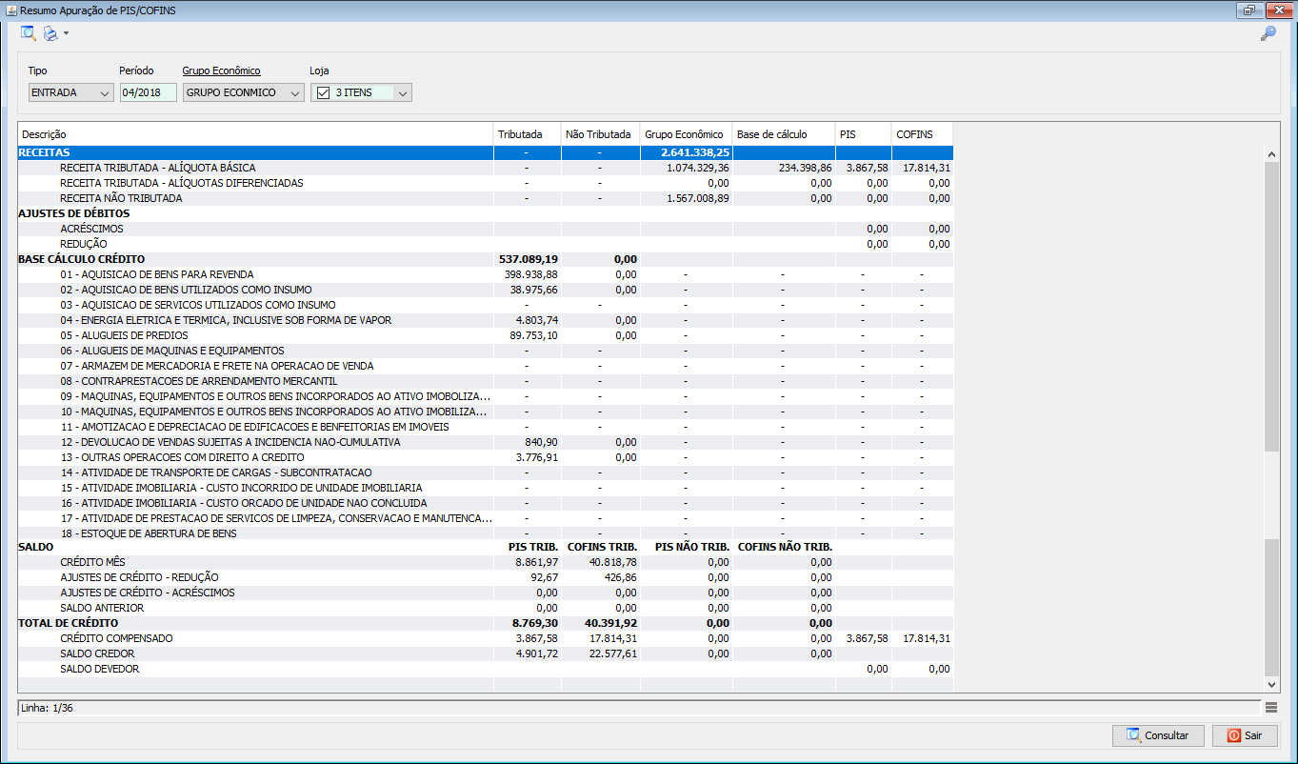Select 05 - ALUGUEIS DE PREDIOS row
The image size is (1298, 764).
coord(486,335)
